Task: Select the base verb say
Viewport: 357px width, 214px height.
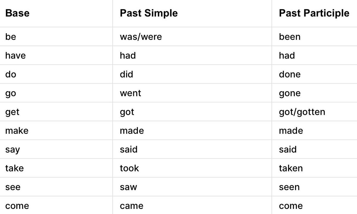Action: point(12,150)
